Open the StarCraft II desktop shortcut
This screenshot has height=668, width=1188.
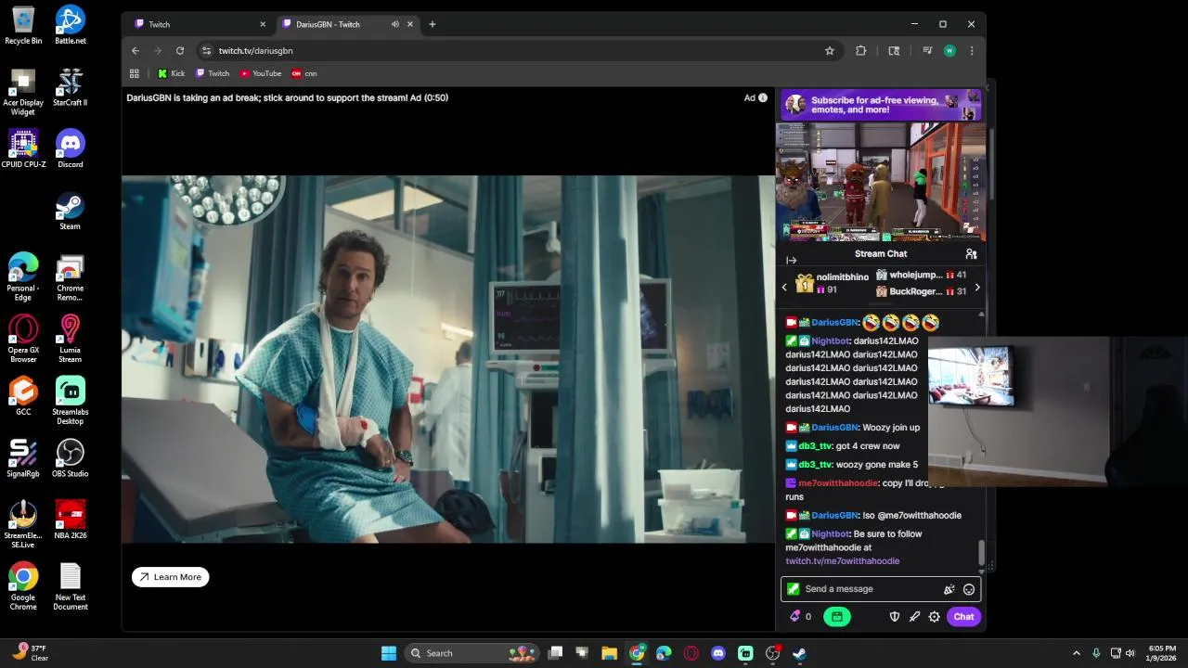[70, 87]
